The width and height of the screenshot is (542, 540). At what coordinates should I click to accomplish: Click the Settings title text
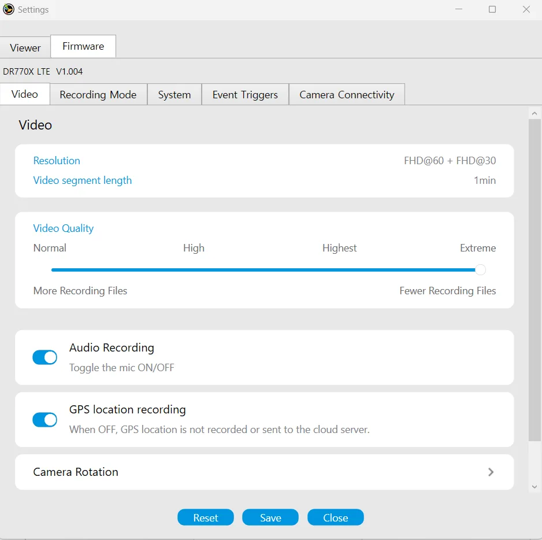pyautogui.click(x=33, y=10)
